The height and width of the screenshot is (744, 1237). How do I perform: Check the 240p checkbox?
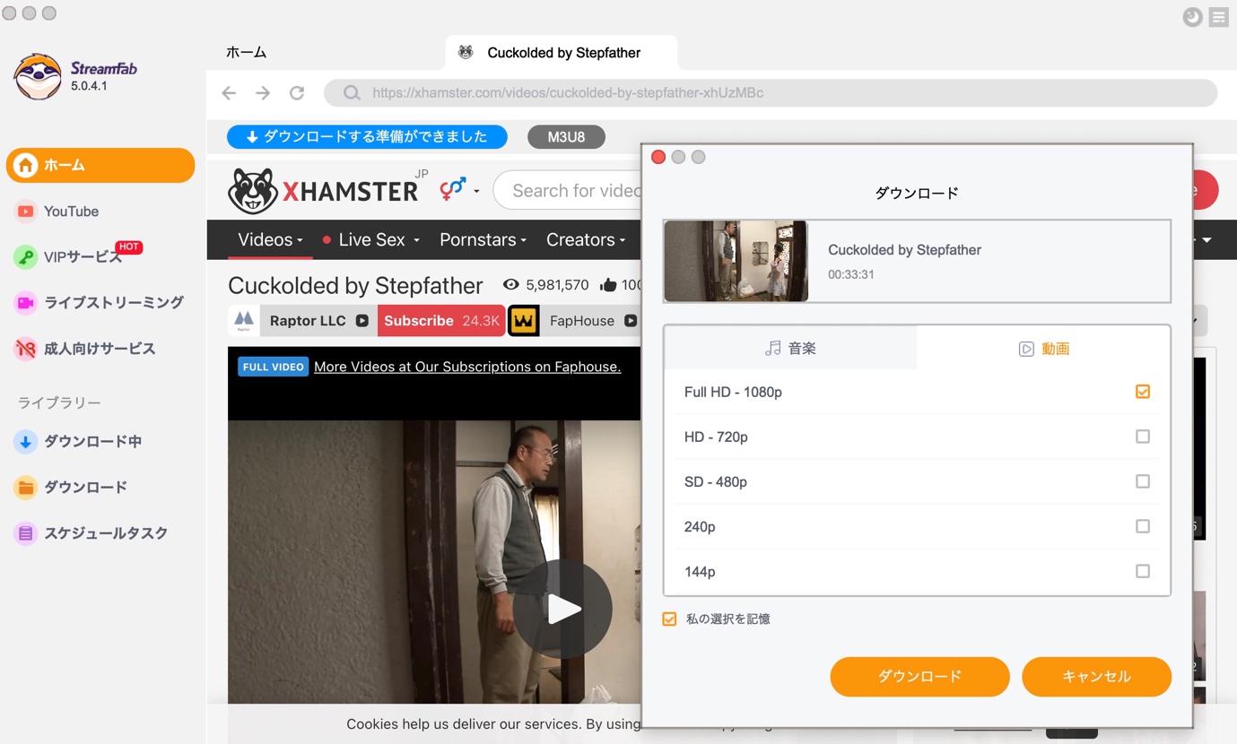[1143, 526]
